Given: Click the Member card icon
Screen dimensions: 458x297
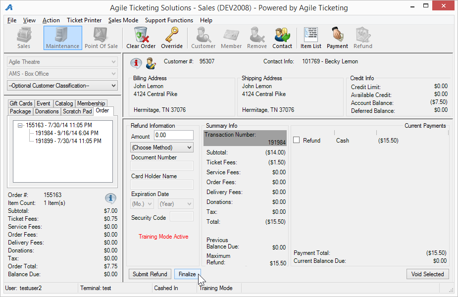Looking at the screenshot, I should [x=231, y=38].
